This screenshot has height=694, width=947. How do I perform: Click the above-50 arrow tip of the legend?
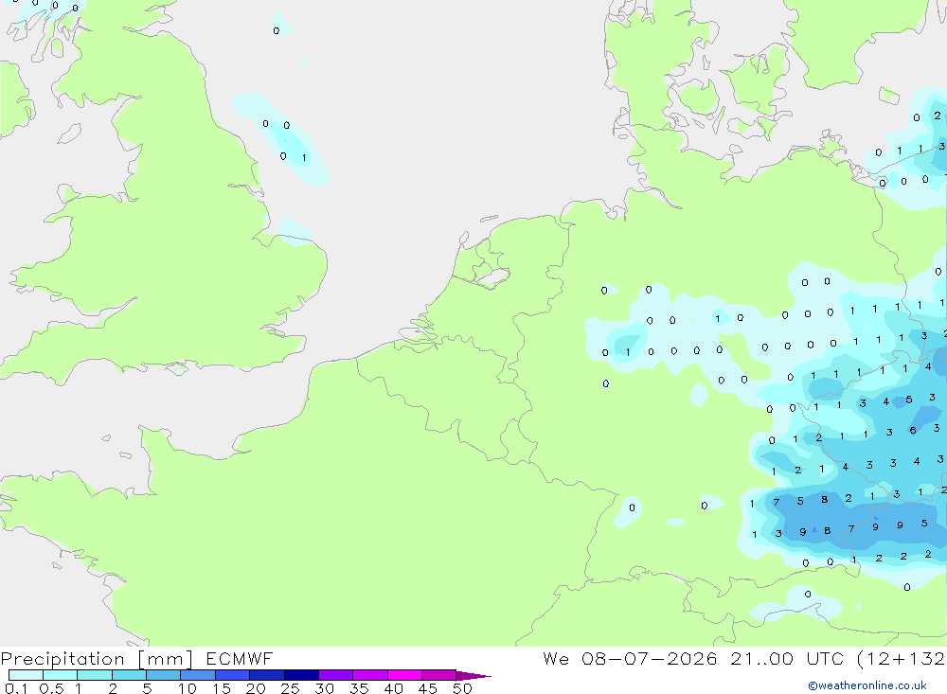point(473,675)
